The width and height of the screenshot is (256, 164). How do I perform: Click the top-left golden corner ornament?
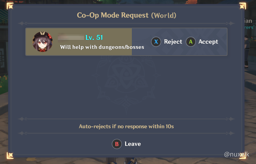10,6
